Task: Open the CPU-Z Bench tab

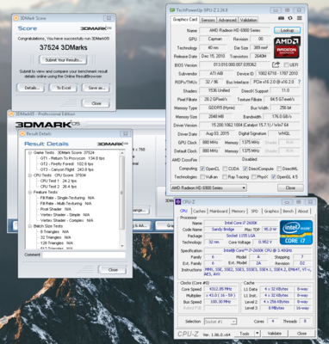Action: coord(289,211)
